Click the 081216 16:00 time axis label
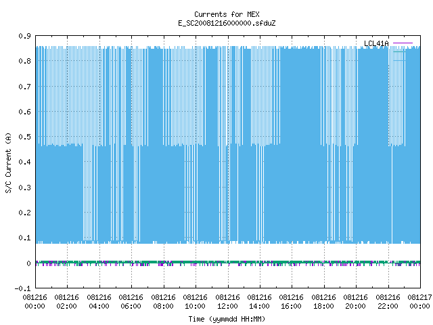 [292, 302]
